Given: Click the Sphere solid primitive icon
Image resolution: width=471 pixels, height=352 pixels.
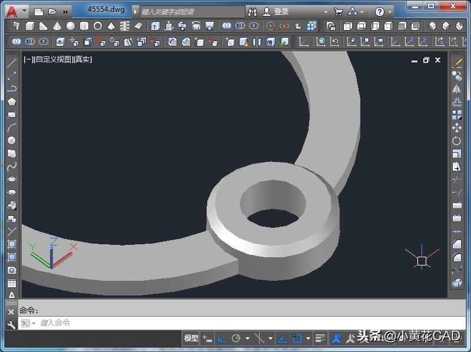Looking at the screenshot, I should click(x=71, y=26).
